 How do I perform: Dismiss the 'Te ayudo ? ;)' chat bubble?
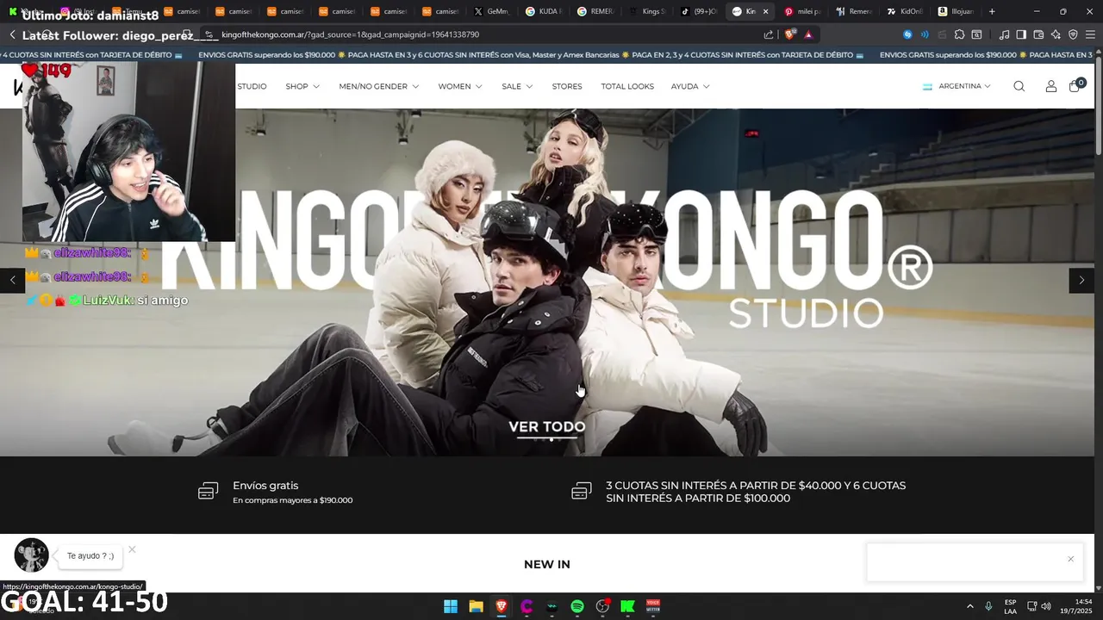pyautogui.click(x=132, y=549)
